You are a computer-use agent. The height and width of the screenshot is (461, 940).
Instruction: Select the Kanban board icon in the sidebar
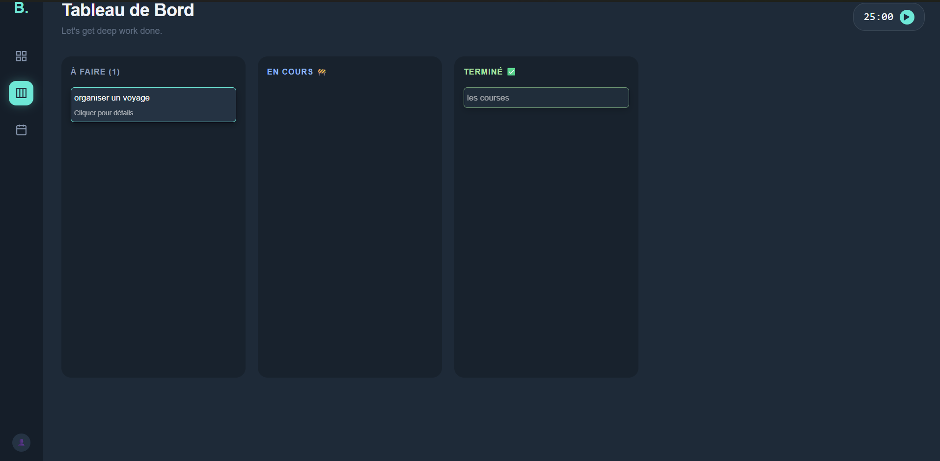click(x=21, y=93)
